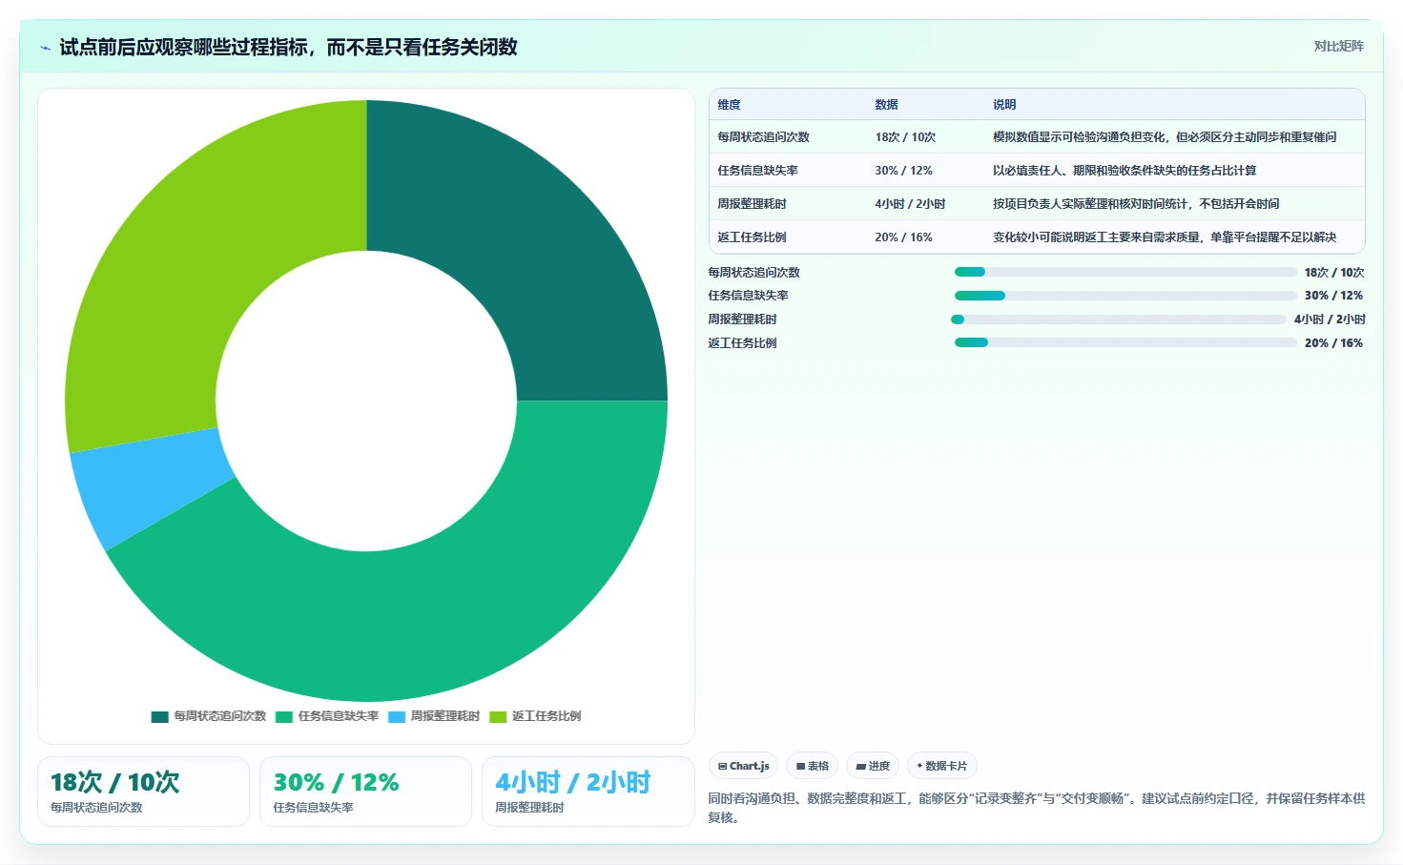Viewport: 1403px width, 865px height.
Task: Click progress row label 每周状态追问次数
Action: pyautogui.click(x=754, y=273)
